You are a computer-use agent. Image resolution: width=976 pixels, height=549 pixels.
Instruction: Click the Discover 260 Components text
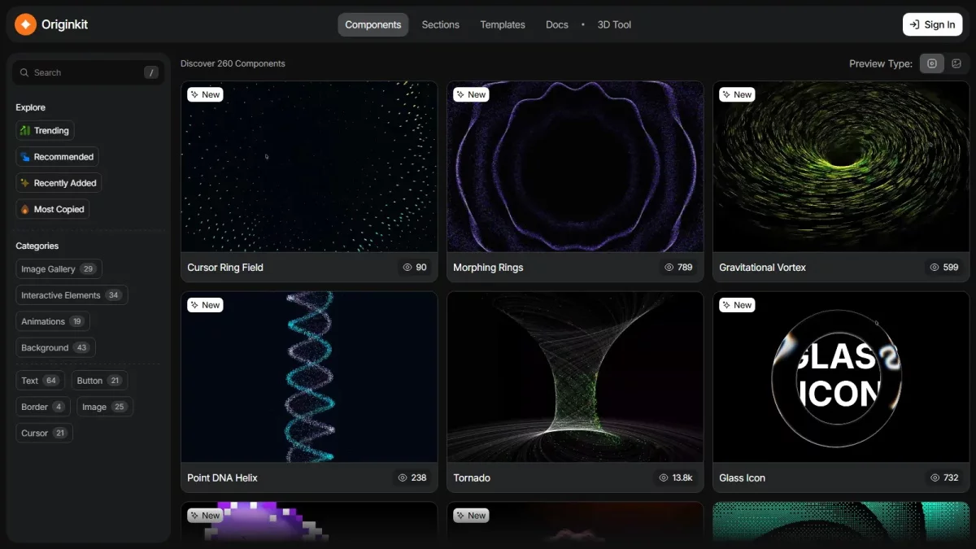[233, 63]
